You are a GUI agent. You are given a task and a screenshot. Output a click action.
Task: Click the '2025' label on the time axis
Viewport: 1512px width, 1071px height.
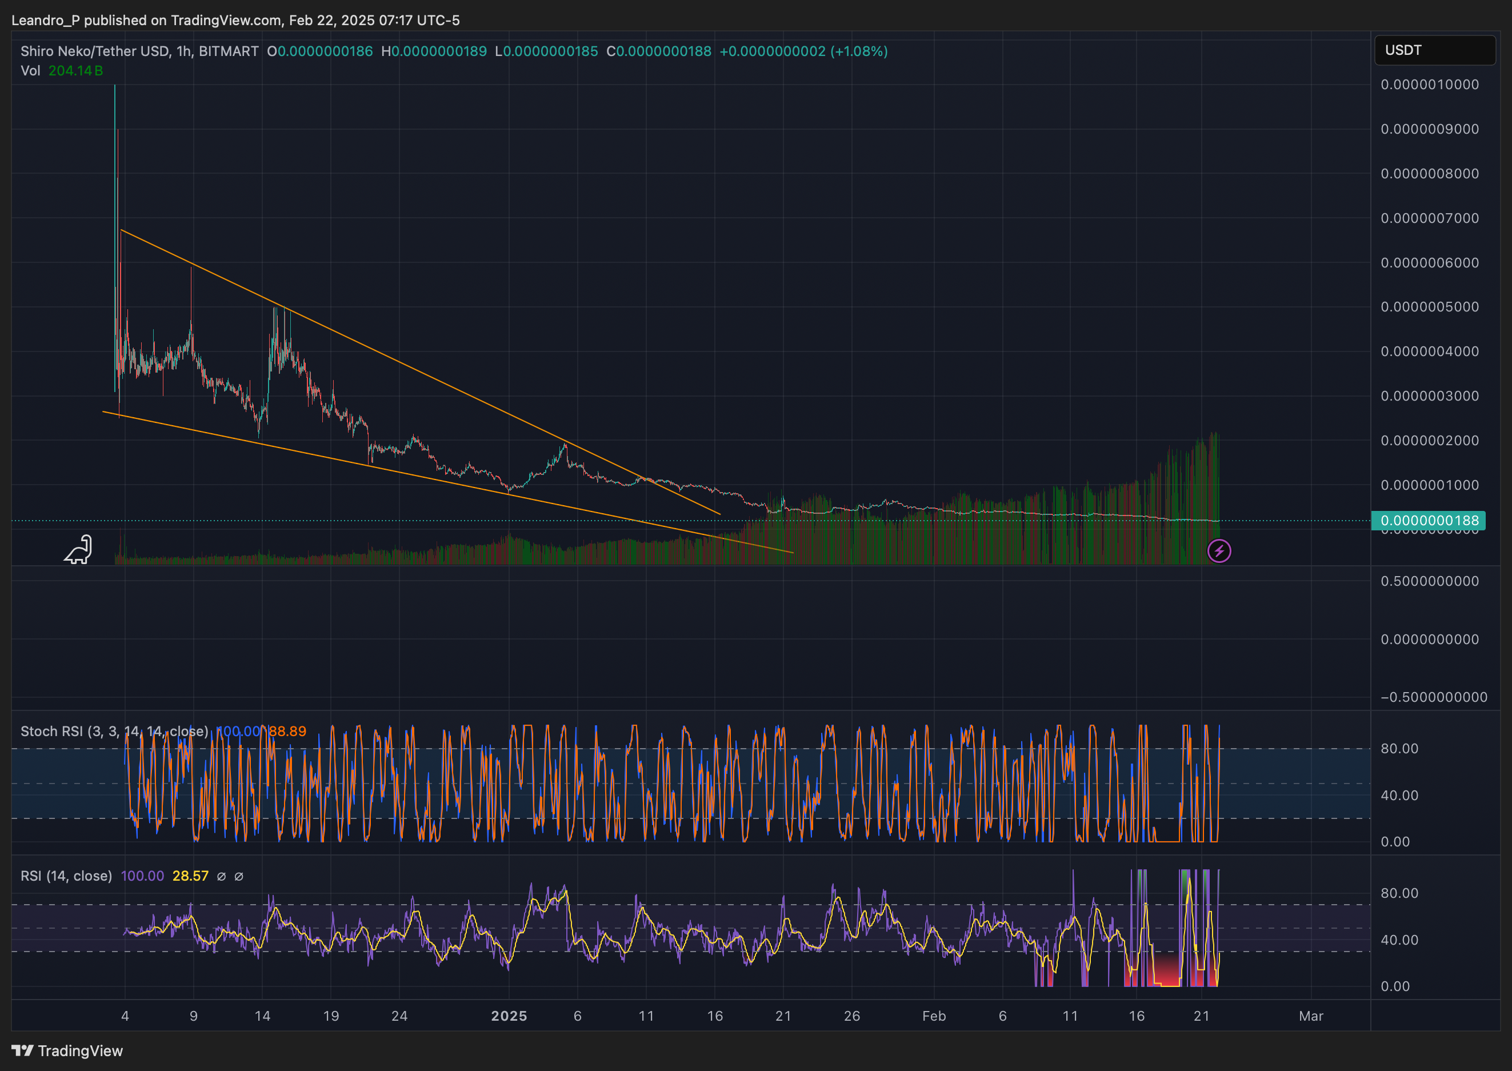[x=509, y=1016]
